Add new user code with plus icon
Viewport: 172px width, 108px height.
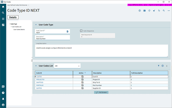(x=163, y=66)
